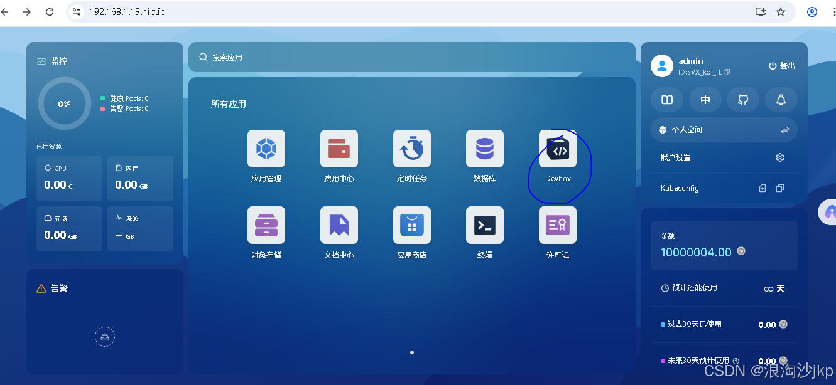Click the balance 10000004.00 value
The height and width of the screenshot is (385, 836).
[696, 252]
